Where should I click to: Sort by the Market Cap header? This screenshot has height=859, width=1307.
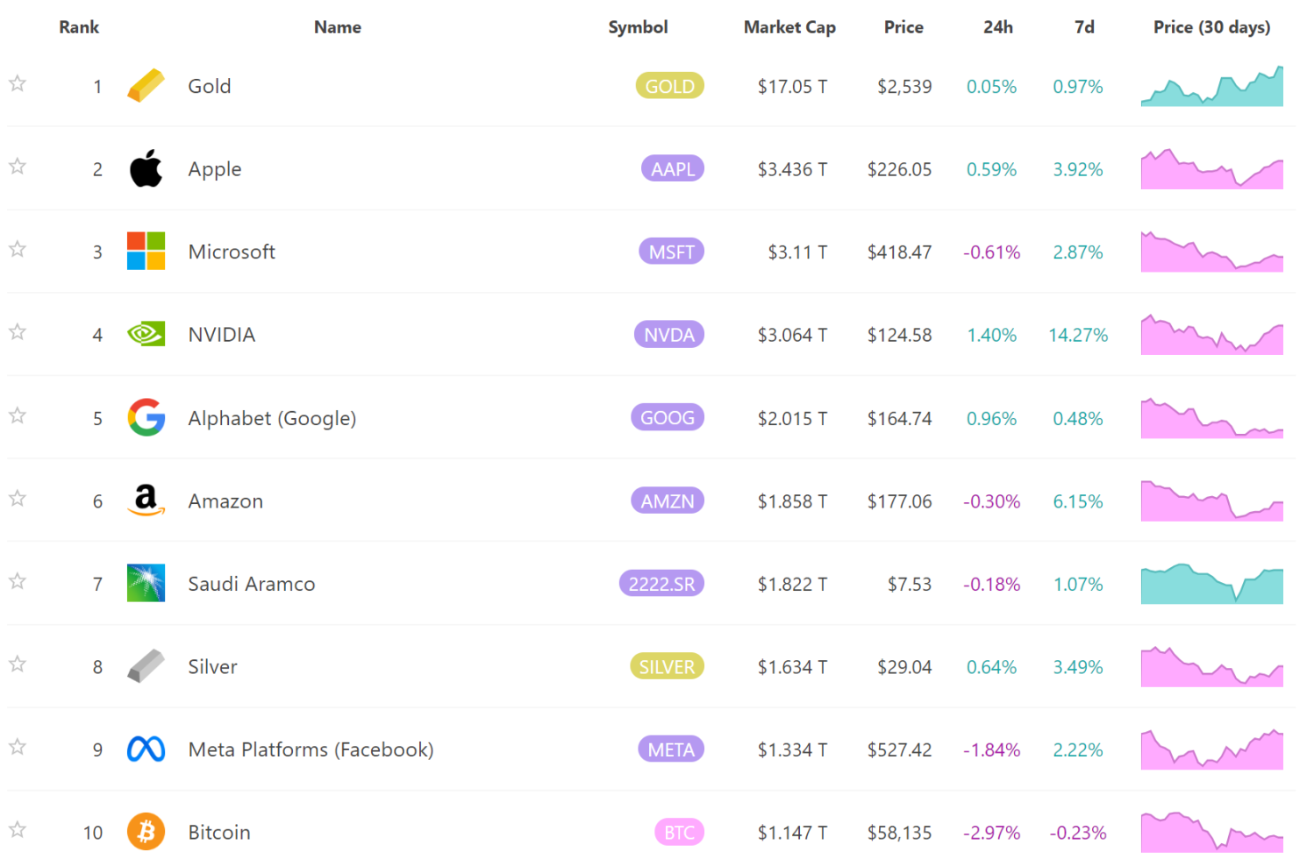(x=789, y=27)
